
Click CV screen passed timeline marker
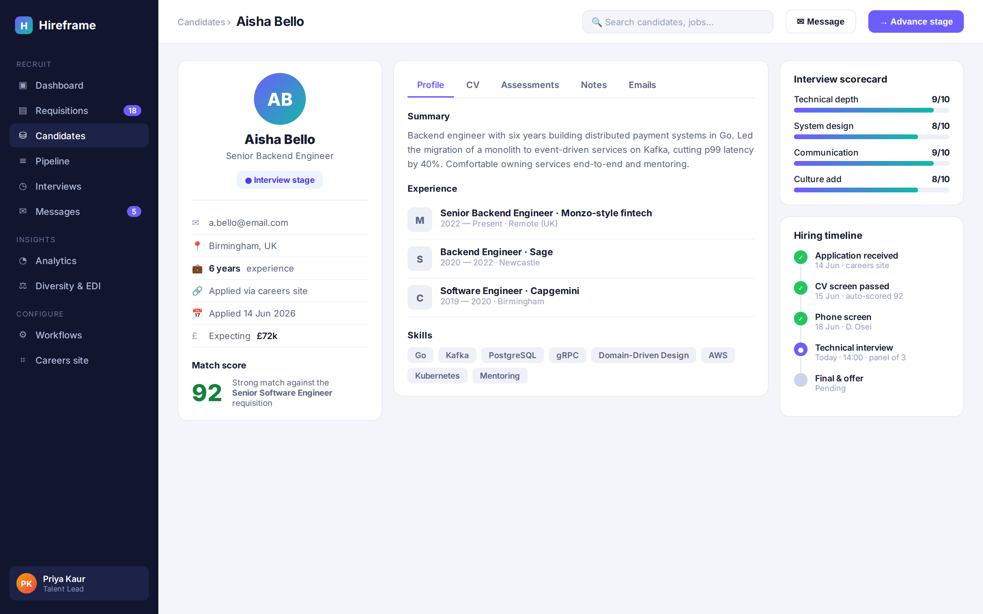(x=801, y=288)
